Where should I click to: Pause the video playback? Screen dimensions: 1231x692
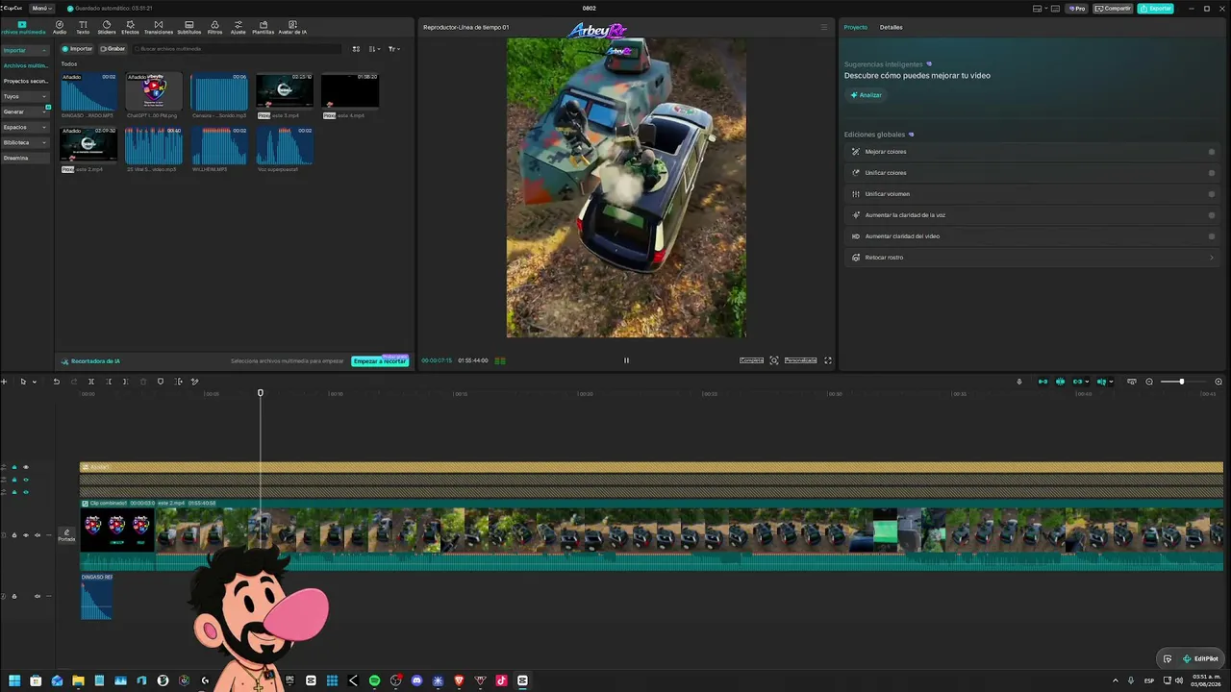(x=626, y=360)
